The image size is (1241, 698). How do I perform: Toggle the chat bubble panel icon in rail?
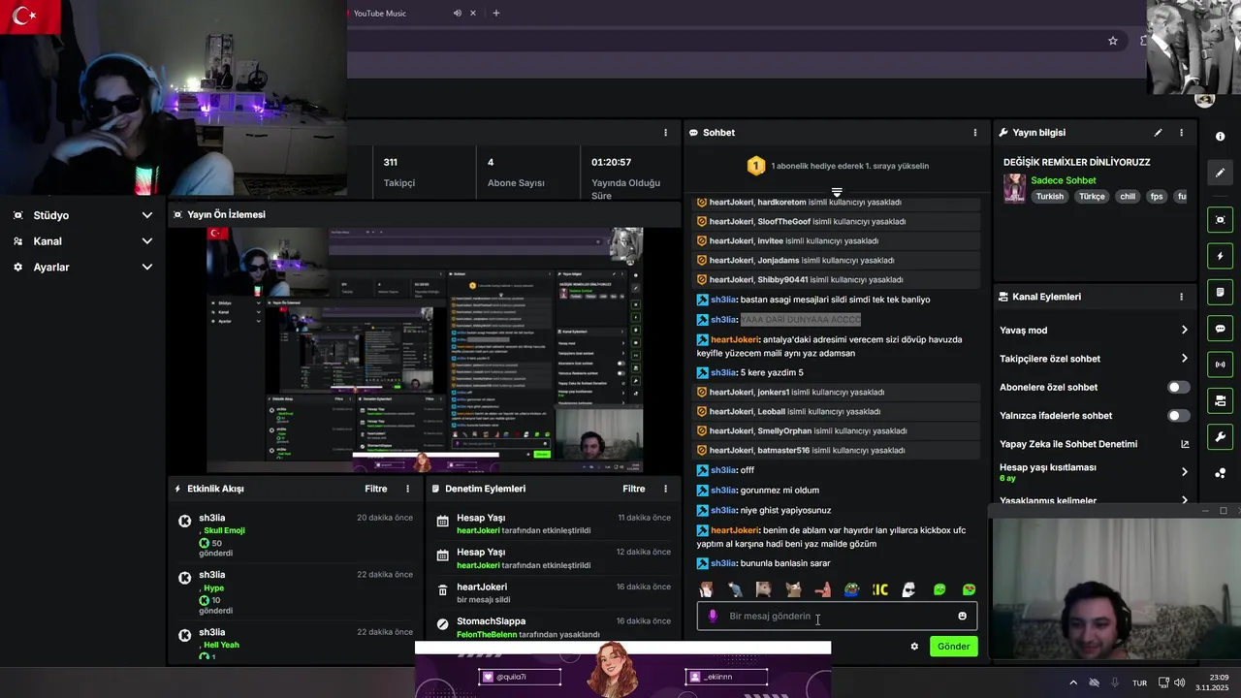coord(1221,329)
